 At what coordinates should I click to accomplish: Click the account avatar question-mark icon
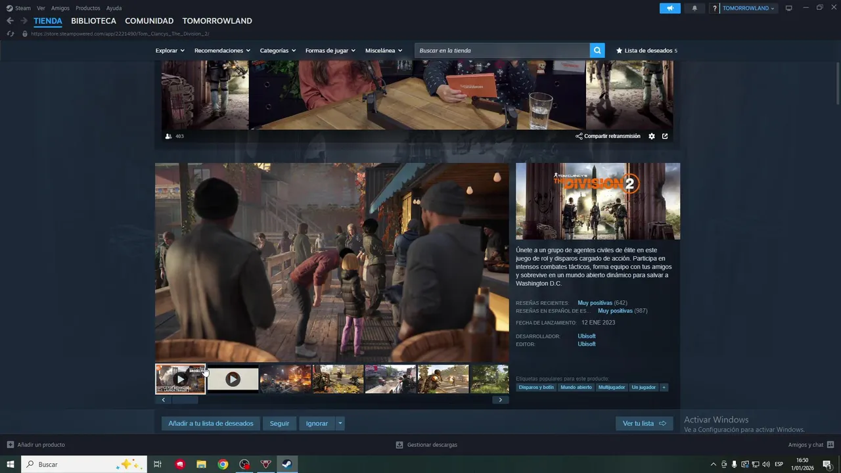coord(715,9)
